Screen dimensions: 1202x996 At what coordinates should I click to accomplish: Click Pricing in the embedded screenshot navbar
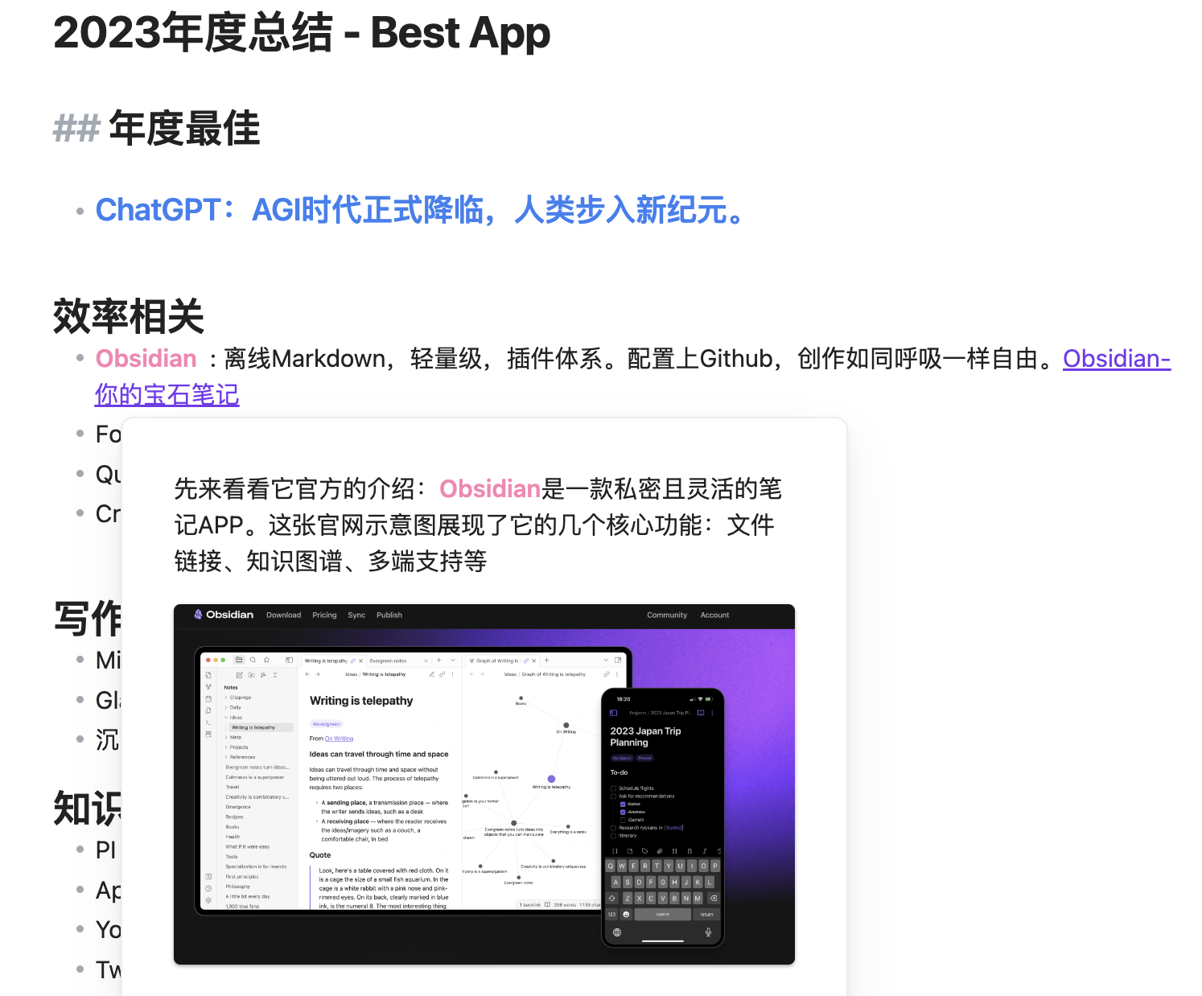coord(325,615)
